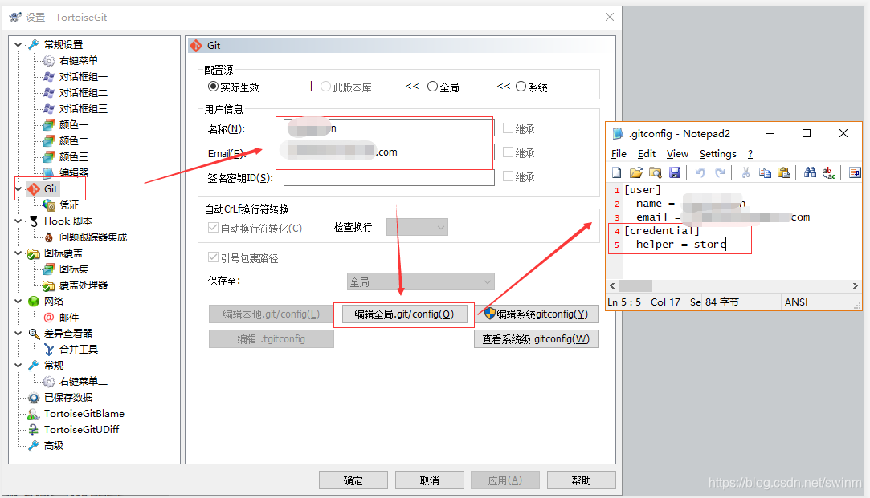This screenshot has height=498, width=870.
Task: Collapse the Hook 脚本 tree node
Action: [x=18, y=221]
